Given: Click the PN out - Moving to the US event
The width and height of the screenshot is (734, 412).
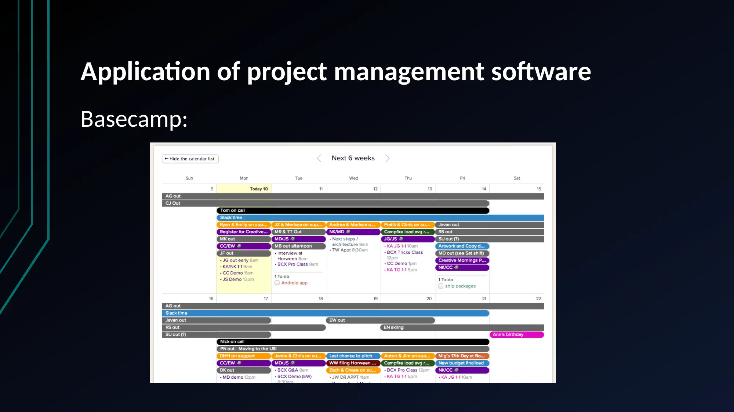Looking at the screenshot, I should (x=353, y=349).
